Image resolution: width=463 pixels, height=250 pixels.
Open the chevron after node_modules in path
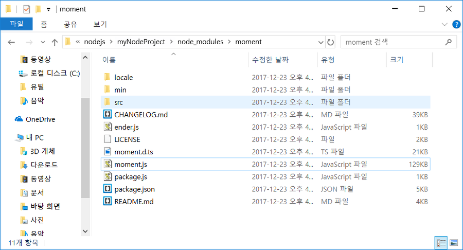tap(229, 42)
